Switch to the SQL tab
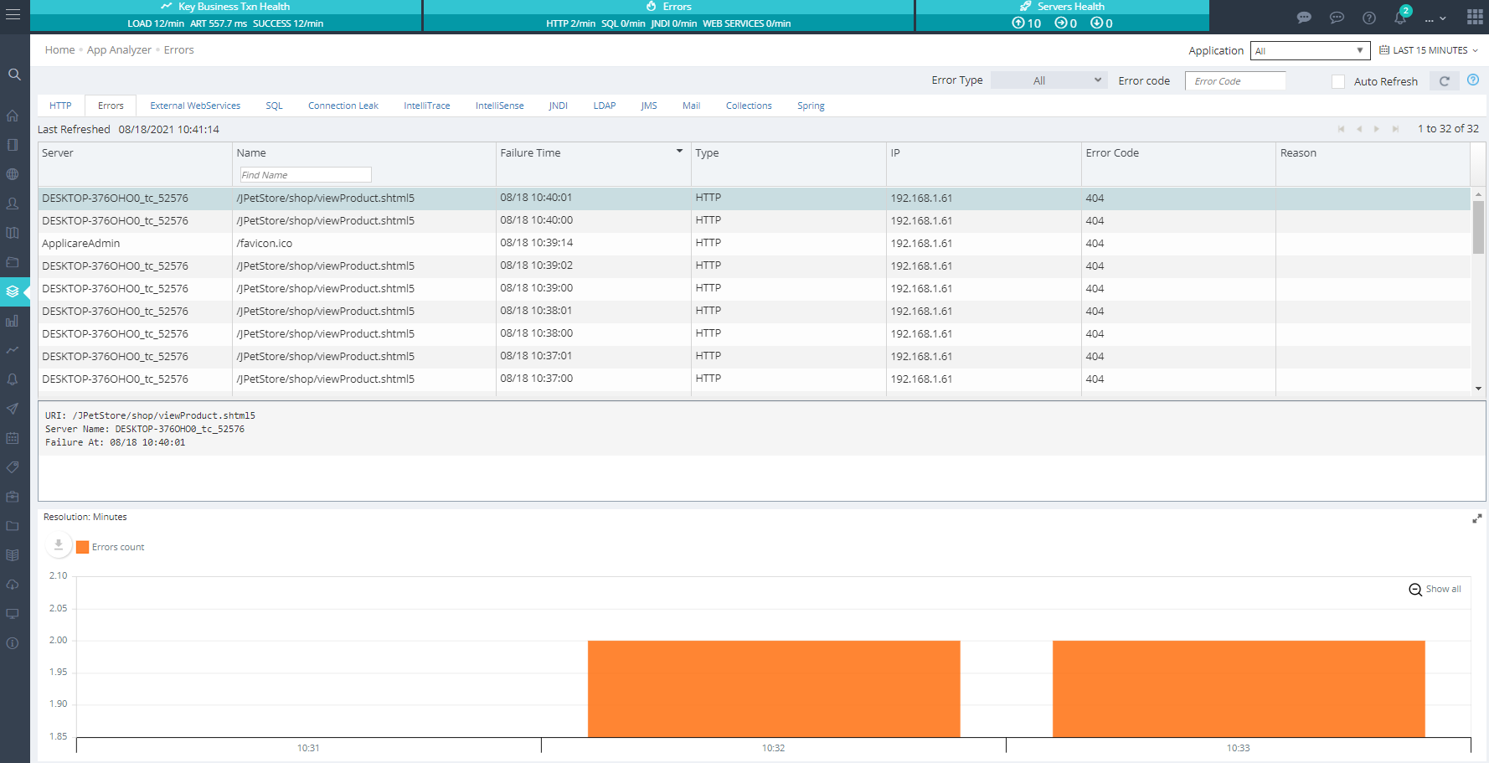1489x763 pixels. tap(274, 106)
